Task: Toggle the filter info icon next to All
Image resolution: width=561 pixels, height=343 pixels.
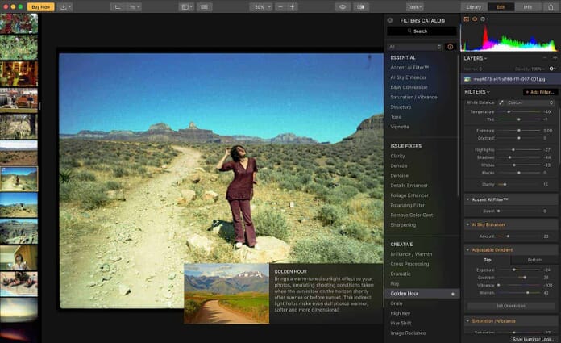Action: click(x=450, y=47)
